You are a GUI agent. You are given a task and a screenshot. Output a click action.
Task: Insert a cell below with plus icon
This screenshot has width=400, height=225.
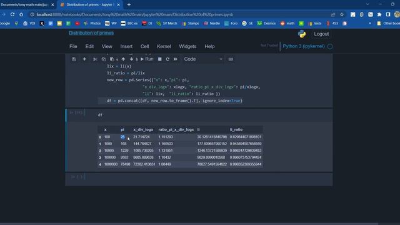84,59
